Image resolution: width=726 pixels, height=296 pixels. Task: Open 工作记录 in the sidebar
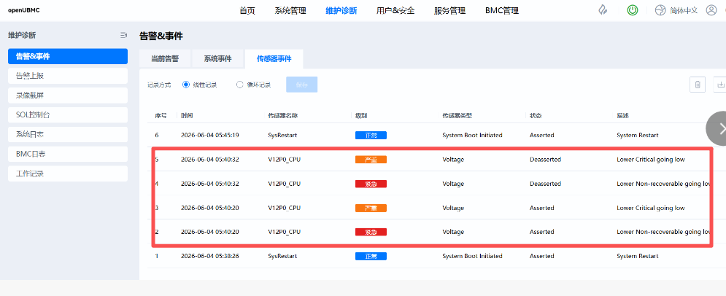[x=68, y=174]
